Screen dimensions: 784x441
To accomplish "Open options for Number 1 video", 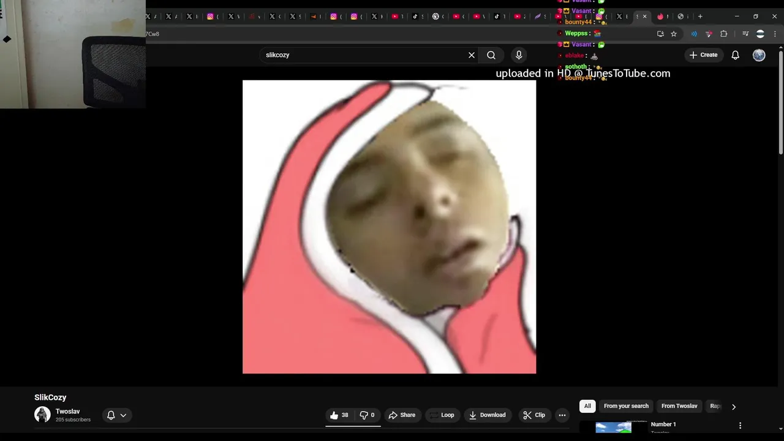I will [740, 426].
